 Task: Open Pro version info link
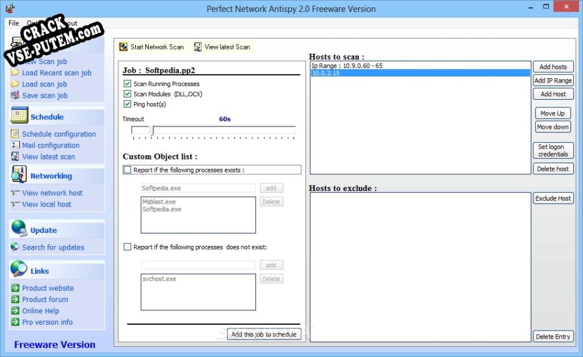pyautogui.click(x=47, y=322)
